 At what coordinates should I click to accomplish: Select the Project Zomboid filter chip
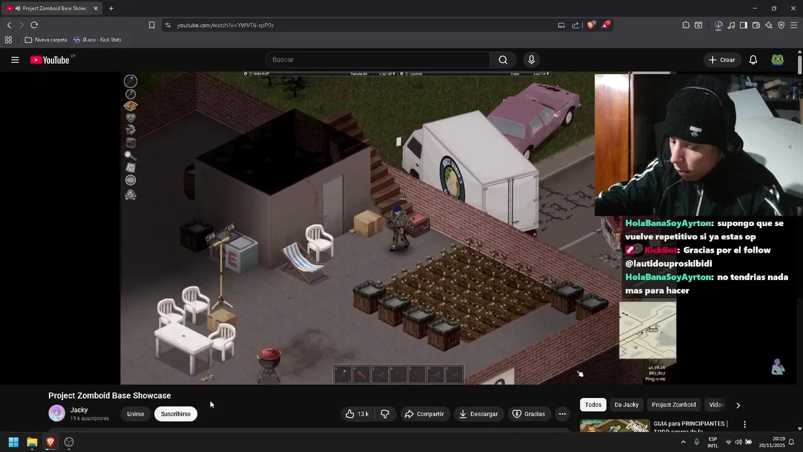(674, 405)
